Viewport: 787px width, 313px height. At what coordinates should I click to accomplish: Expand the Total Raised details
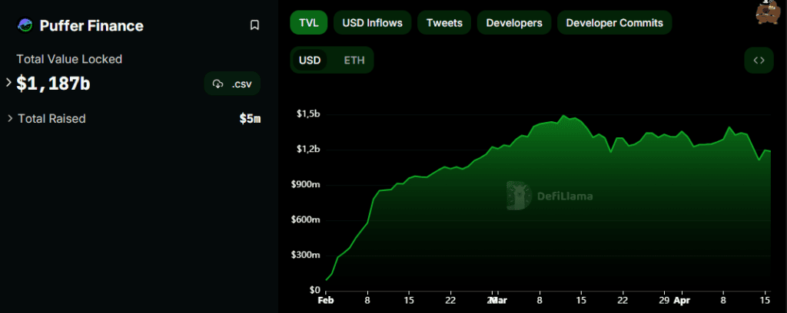coord(9,118)
